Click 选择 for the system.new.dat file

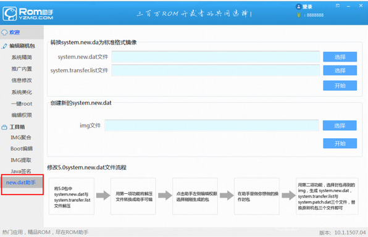[340, 57]
